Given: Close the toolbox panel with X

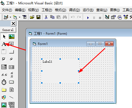Looking at the screenshot, I should click(x=14, y=24).
